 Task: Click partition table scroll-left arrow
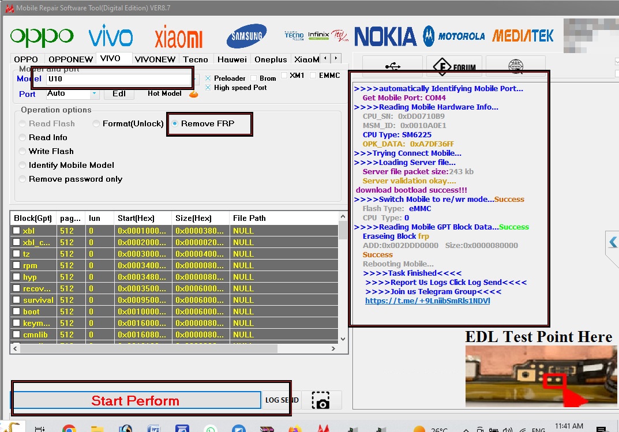pos(15,349)
